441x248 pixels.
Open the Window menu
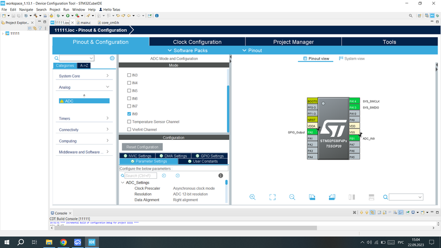pyautogui.click(x=79, y=10)
